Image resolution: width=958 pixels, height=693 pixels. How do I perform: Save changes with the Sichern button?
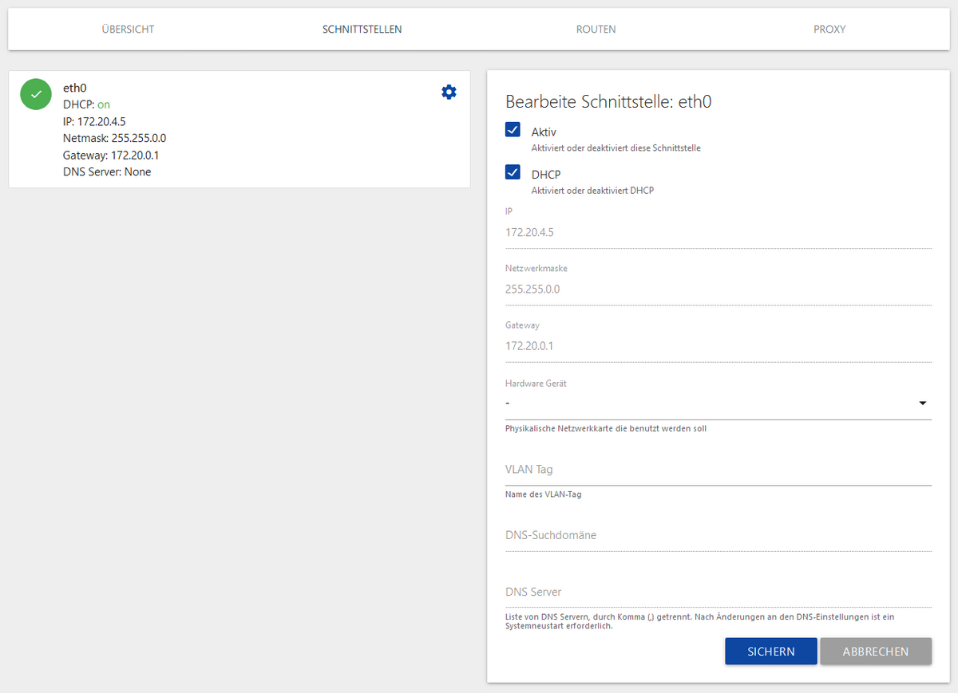coord(771,652)
